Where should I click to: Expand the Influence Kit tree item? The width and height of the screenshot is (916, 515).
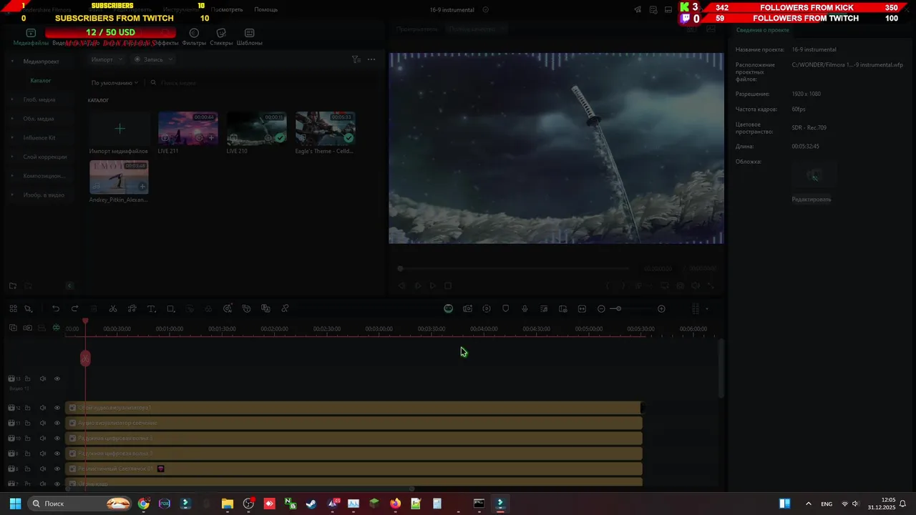tap(12, 137)
